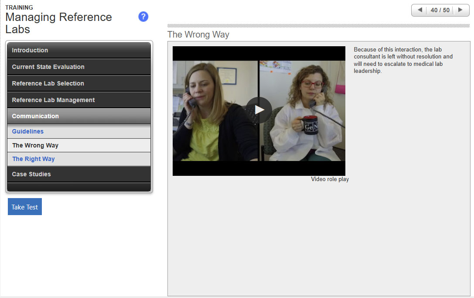Click the blue help question mark icon
Viewport: 474px width, 298px height.
point(143,17)
